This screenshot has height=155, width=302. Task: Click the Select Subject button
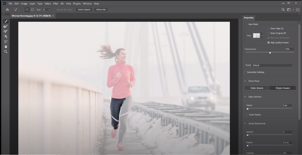[84, 10]
